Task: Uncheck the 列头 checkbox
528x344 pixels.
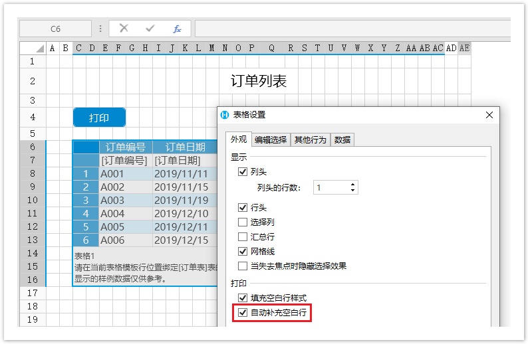Action: click(x=243, y=172)
